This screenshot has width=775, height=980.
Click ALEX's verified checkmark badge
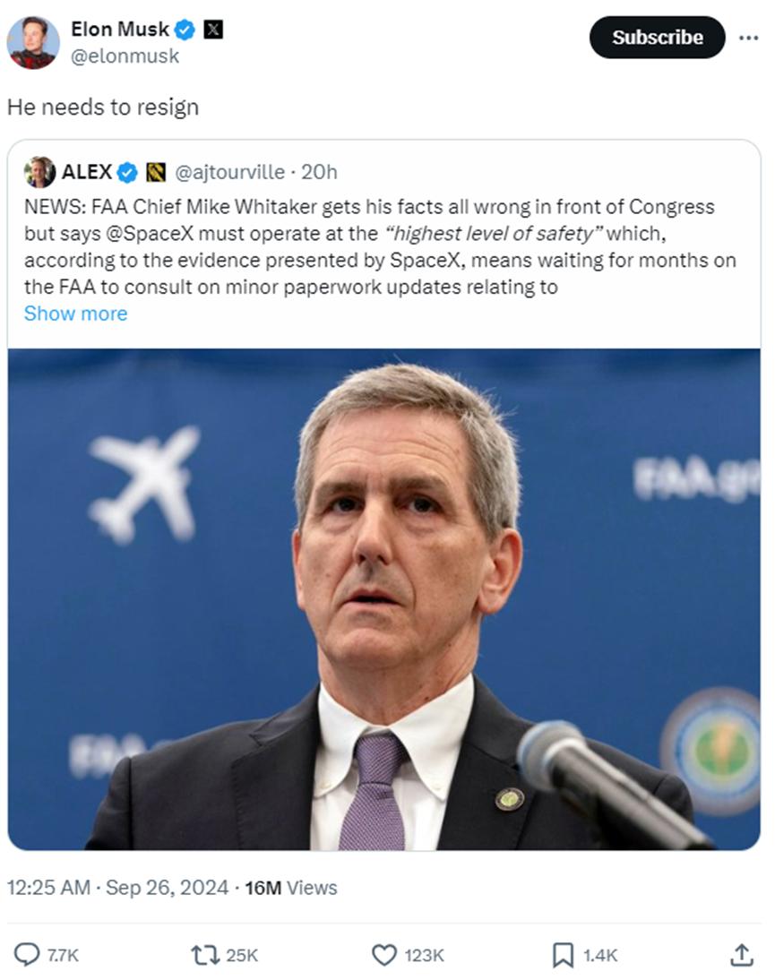[128, 171]
